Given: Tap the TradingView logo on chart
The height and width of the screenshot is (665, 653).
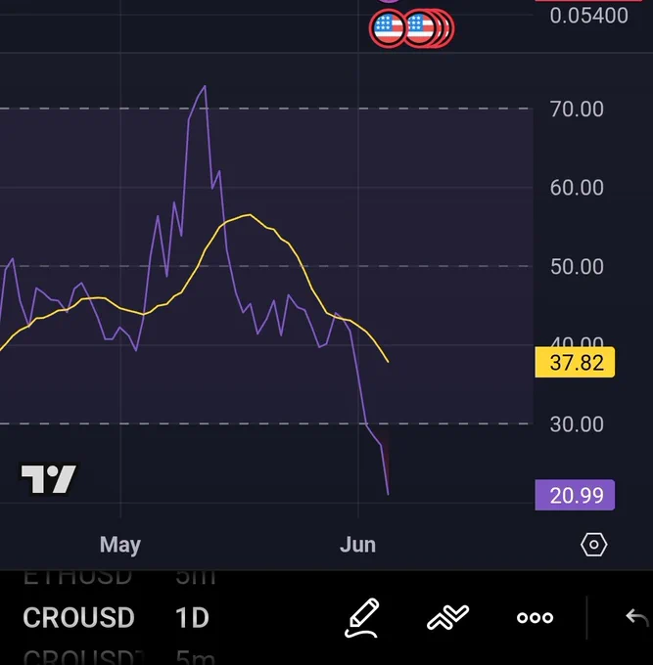Looking at the screenshot, I should [x=49, y=479].
